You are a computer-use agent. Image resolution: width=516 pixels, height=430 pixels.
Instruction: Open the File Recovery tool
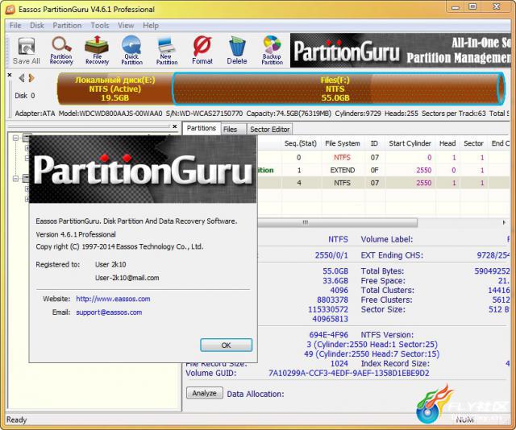click(97, 50)
